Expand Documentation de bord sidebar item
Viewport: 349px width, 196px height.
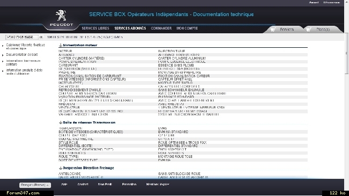point(22,55)
